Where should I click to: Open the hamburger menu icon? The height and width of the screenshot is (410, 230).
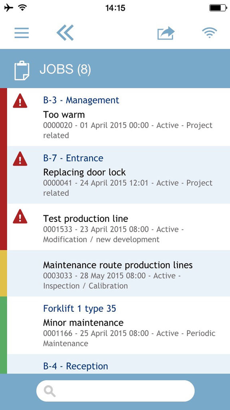[22, 33]
